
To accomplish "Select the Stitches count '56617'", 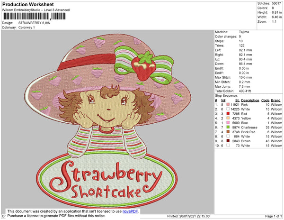I will point(277,3).
